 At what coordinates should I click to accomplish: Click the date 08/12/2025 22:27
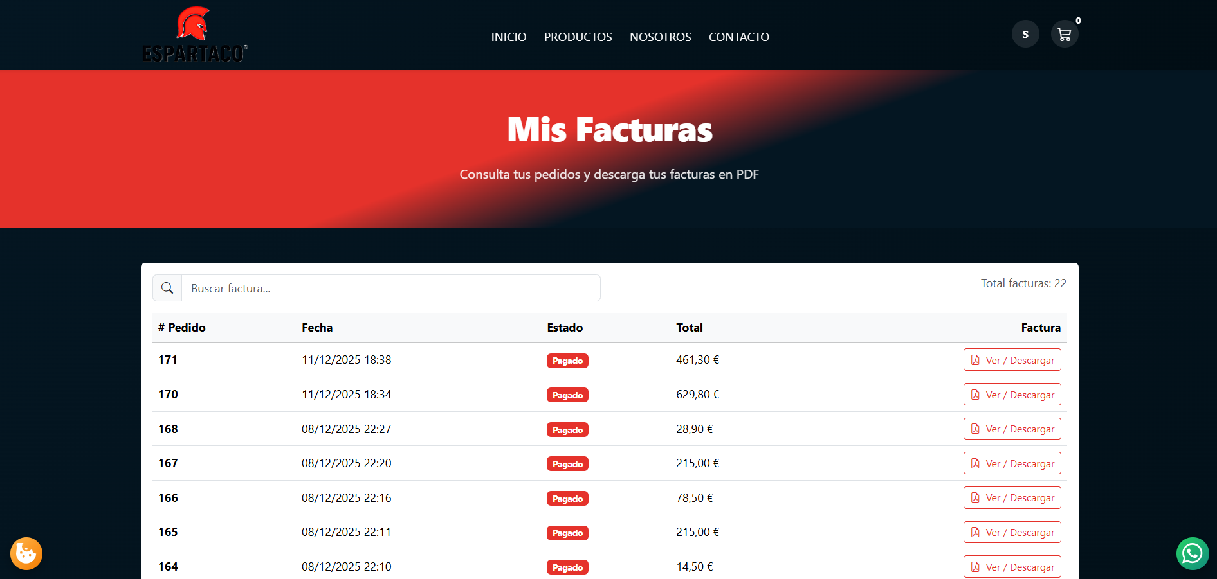[347, 429]
